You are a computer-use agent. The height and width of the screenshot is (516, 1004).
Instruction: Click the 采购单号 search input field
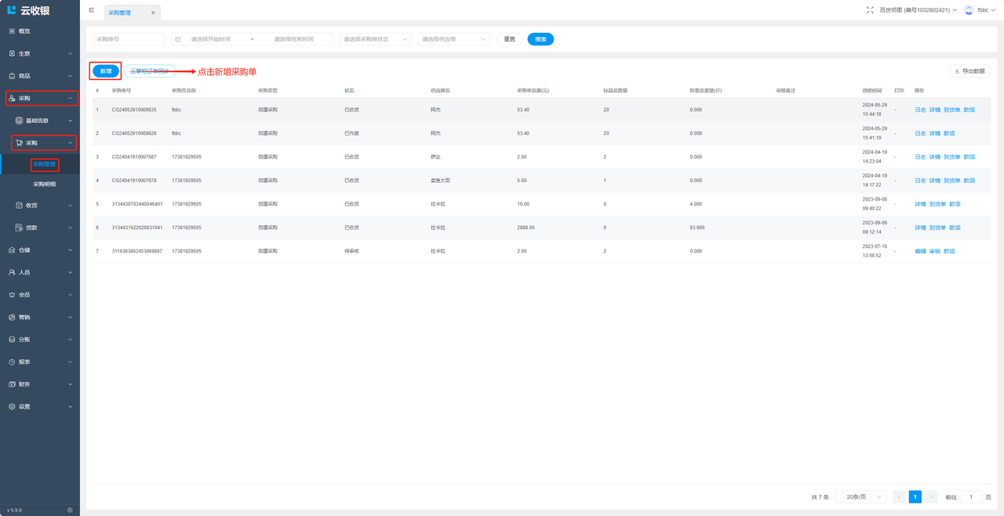[129, 39]
